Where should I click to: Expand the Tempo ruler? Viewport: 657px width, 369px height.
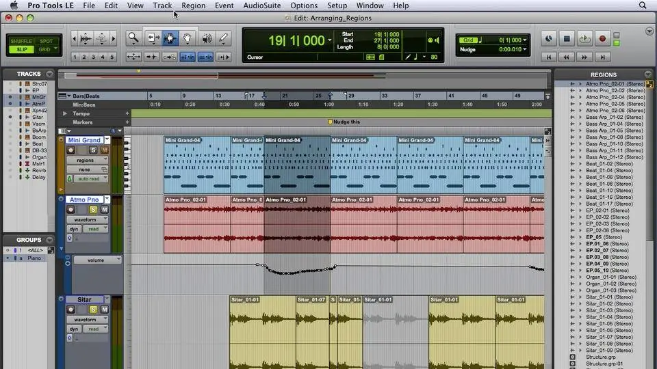pos(65,113)
